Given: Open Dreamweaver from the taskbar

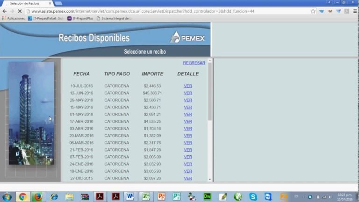Looking at the screenshot, I should coord(207,197).
